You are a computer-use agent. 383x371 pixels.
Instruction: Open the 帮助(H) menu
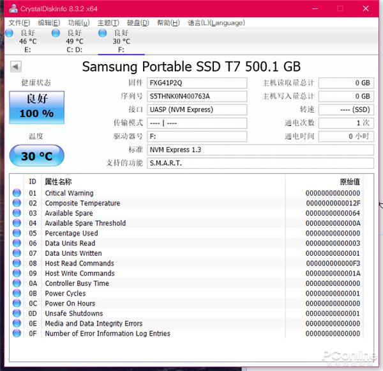coord(169,23)
